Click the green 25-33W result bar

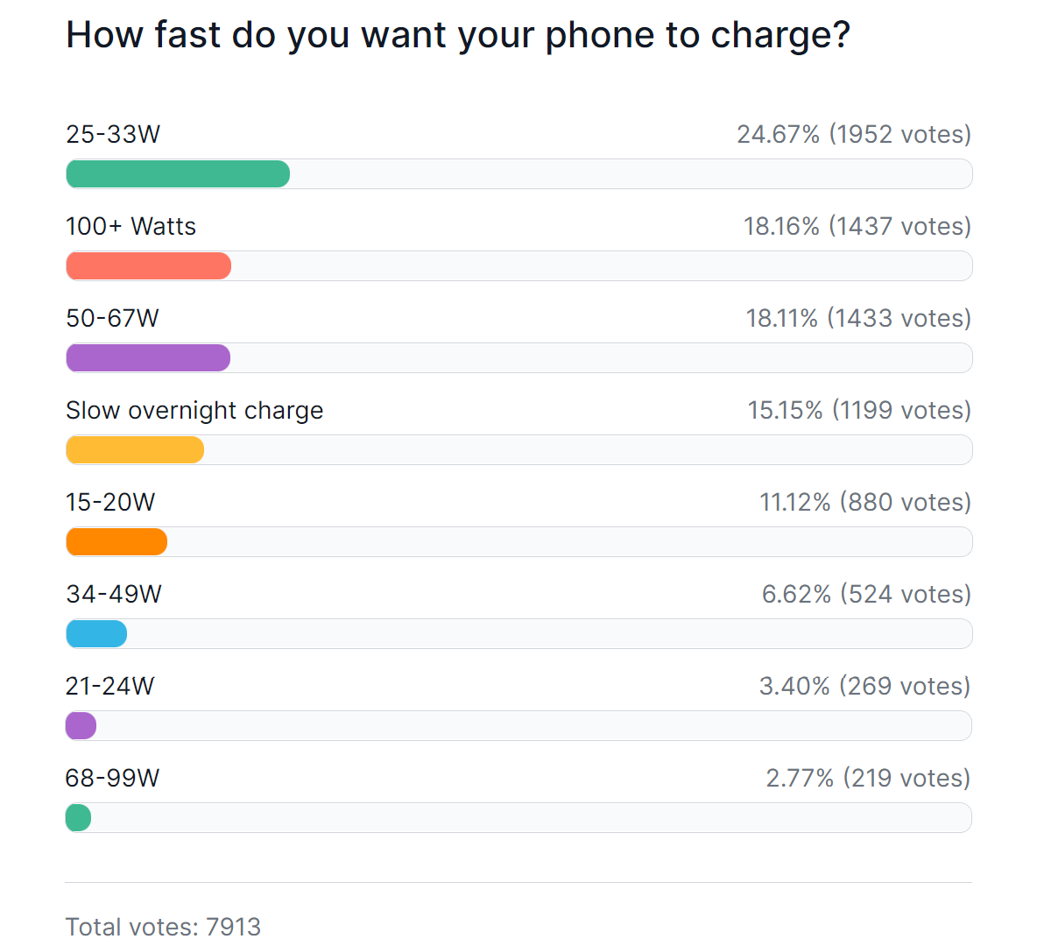[178, 174]
